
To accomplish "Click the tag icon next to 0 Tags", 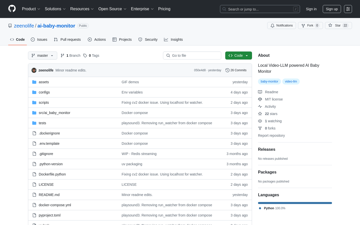I will pos(85,55).
